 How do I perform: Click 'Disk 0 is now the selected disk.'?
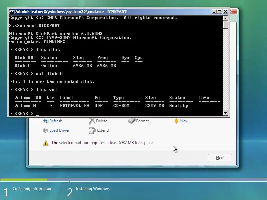click(x=52, y=81)
